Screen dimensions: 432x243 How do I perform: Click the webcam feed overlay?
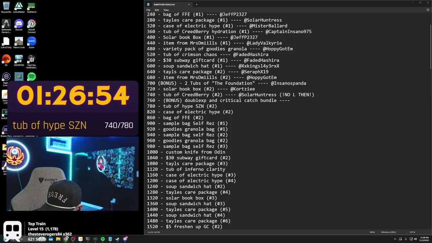[x=73, y=174]
